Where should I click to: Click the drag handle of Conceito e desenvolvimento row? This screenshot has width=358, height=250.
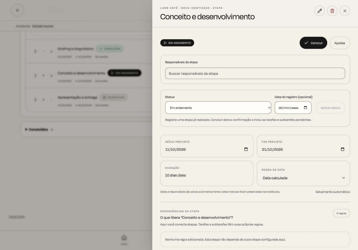coord(35,76)
